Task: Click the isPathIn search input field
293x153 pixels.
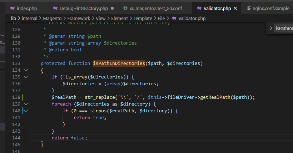Action: [x=284, y=29]
